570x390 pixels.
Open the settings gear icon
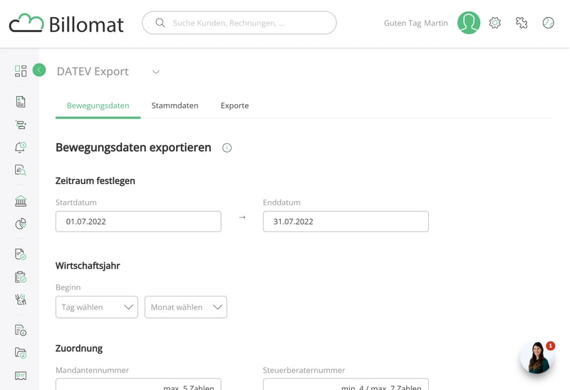point(495,23)
